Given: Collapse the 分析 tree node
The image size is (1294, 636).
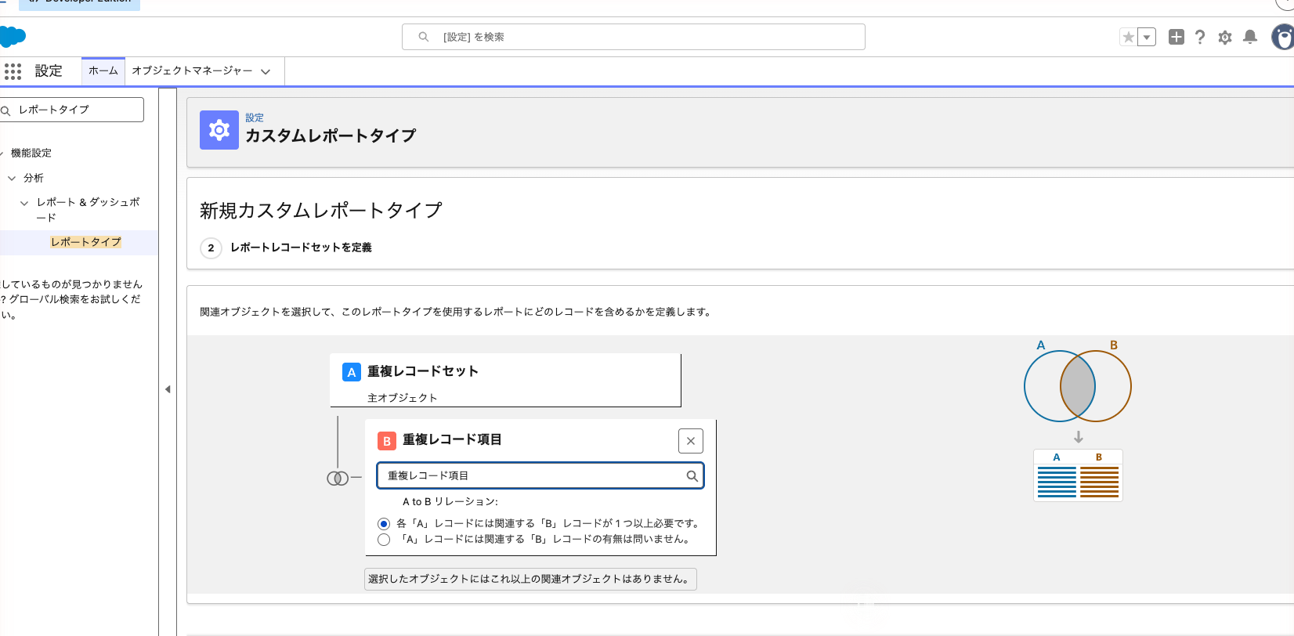Looking at the screenshot, I should click(x=12, y=178).
